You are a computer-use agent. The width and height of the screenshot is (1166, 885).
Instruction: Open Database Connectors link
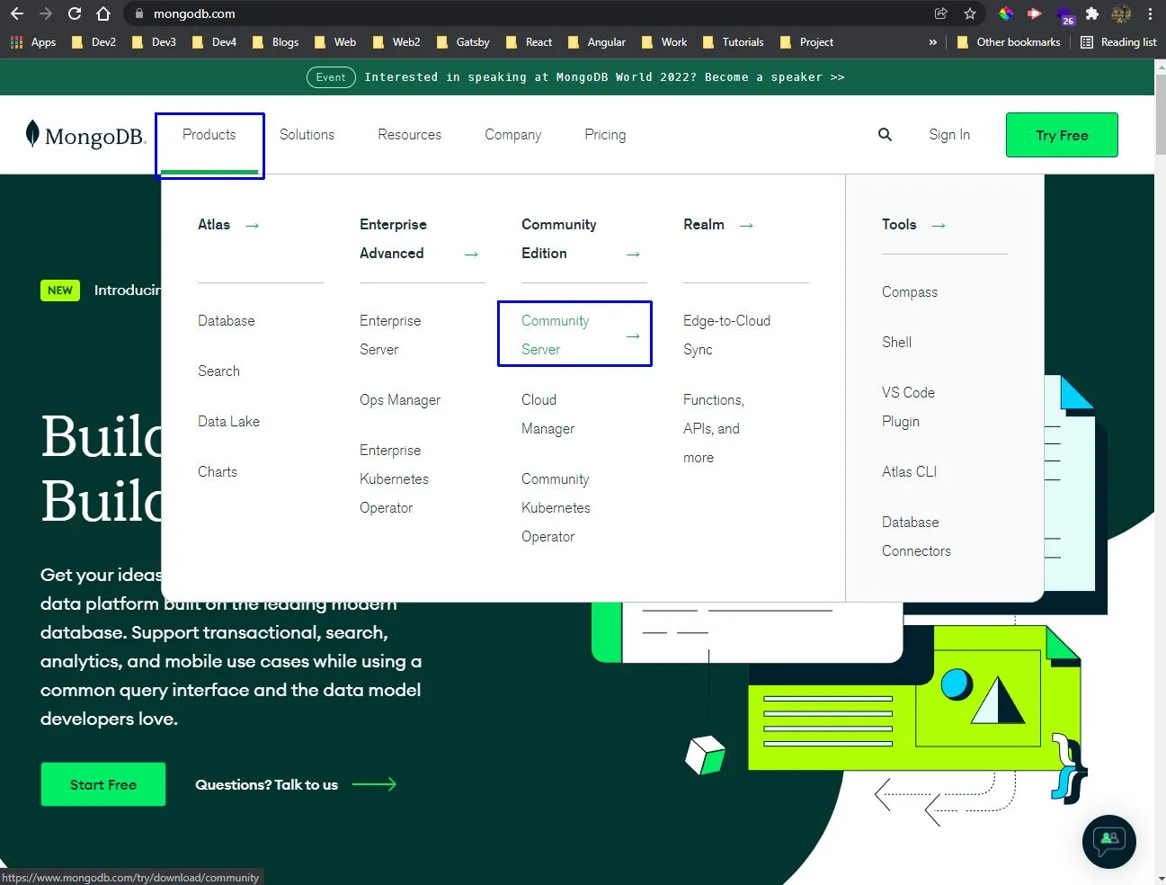tap(916, 537)
